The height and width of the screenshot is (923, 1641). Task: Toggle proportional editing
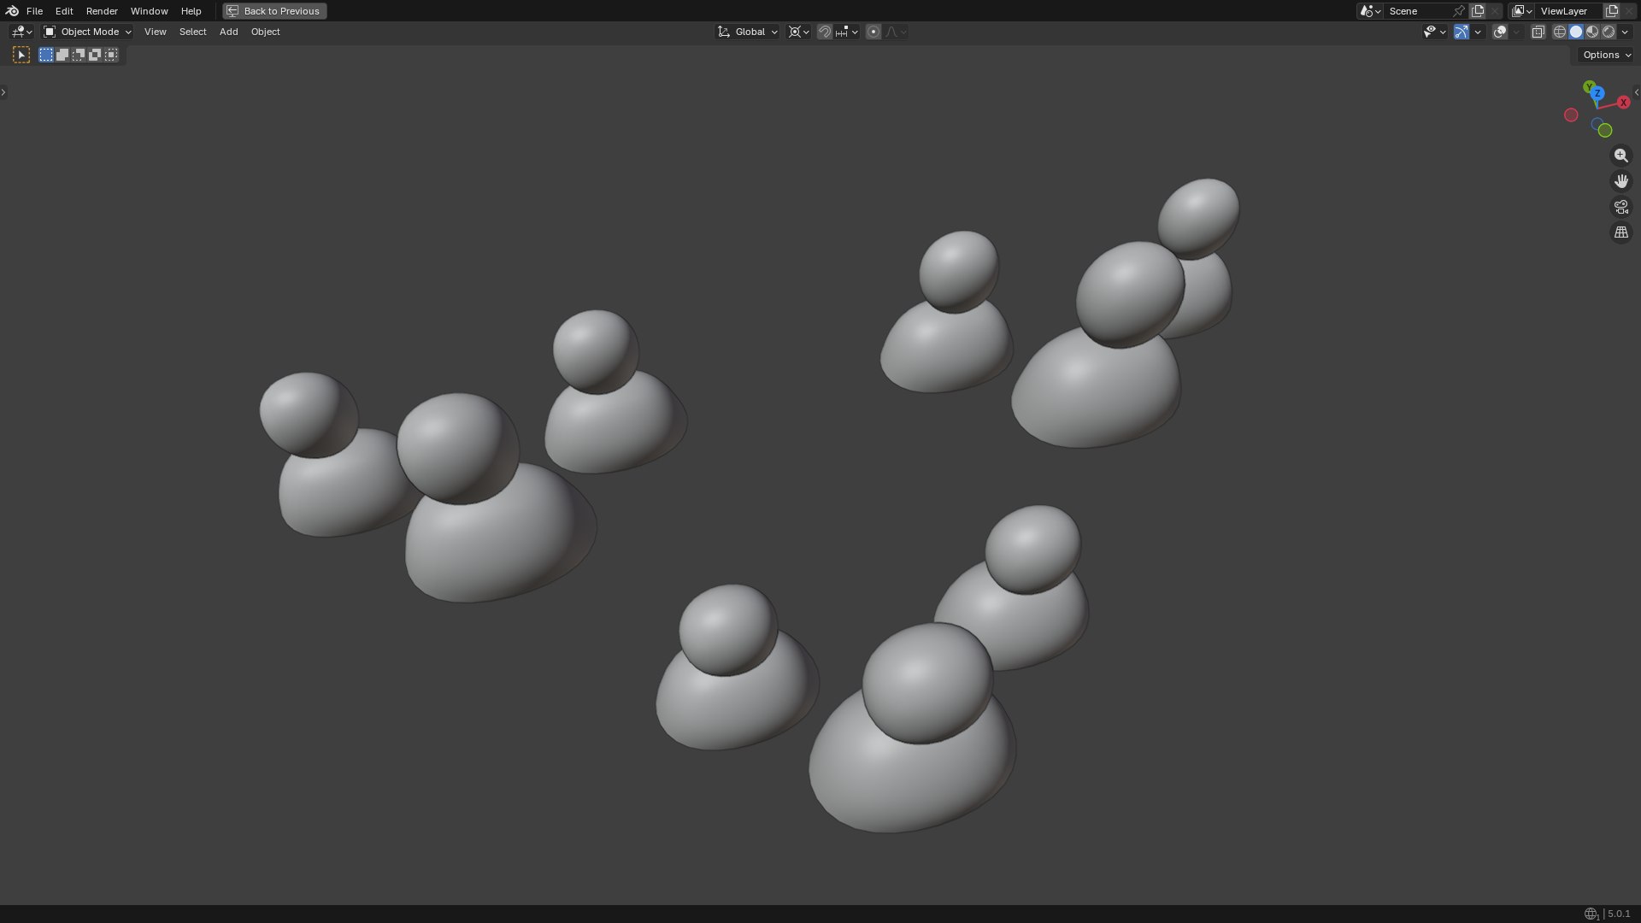point(873,32)
